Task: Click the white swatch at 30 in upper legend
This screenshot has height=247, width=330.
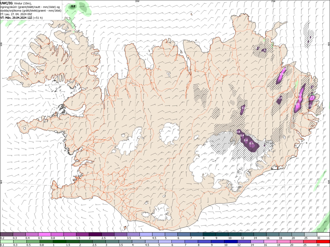Action: [x=323, y=234]
